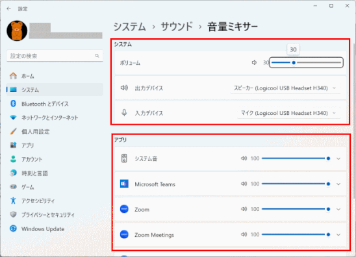
Task: Click the privacy shield icon
Action: tap(14, 214)
